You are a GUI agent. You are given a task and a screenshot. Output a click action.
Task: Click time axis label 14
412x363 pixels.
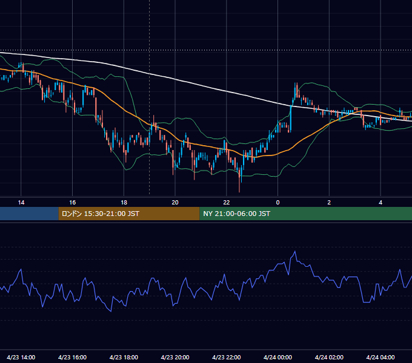point(21,203)
